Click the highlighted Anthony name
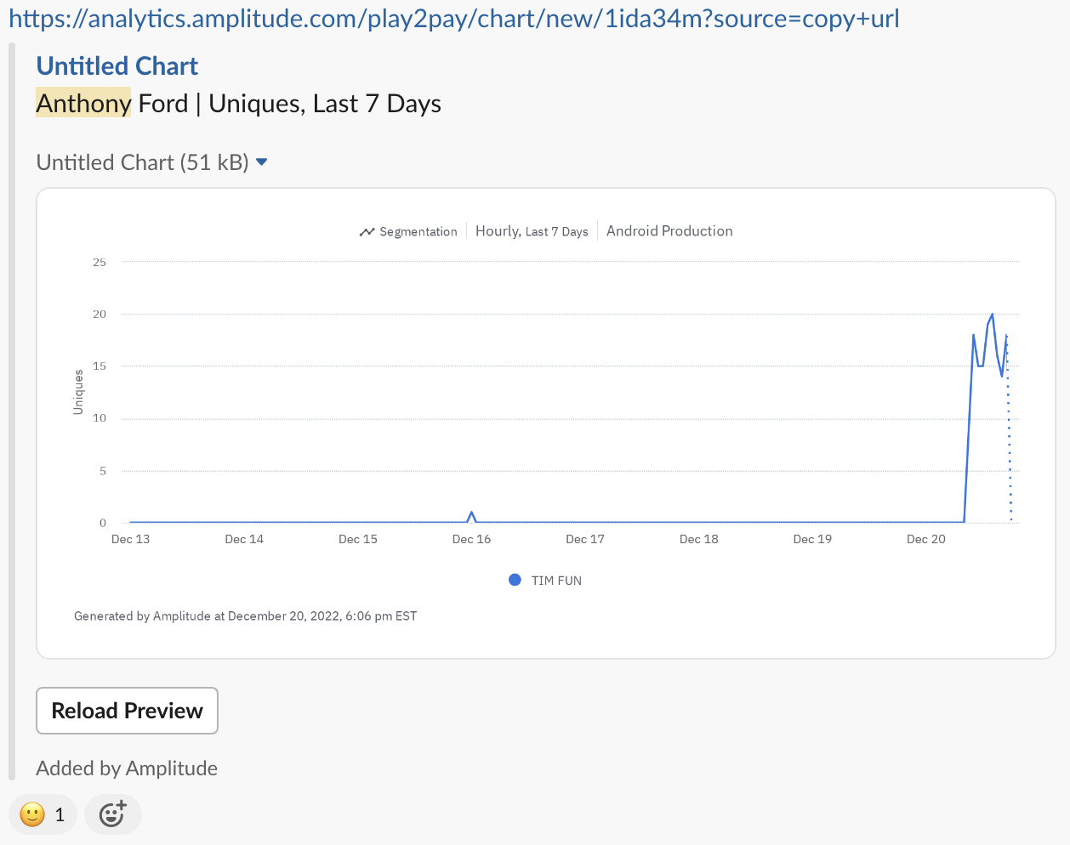The height and width of the screenshot is (845, 1070). click(x=83, y=104)
